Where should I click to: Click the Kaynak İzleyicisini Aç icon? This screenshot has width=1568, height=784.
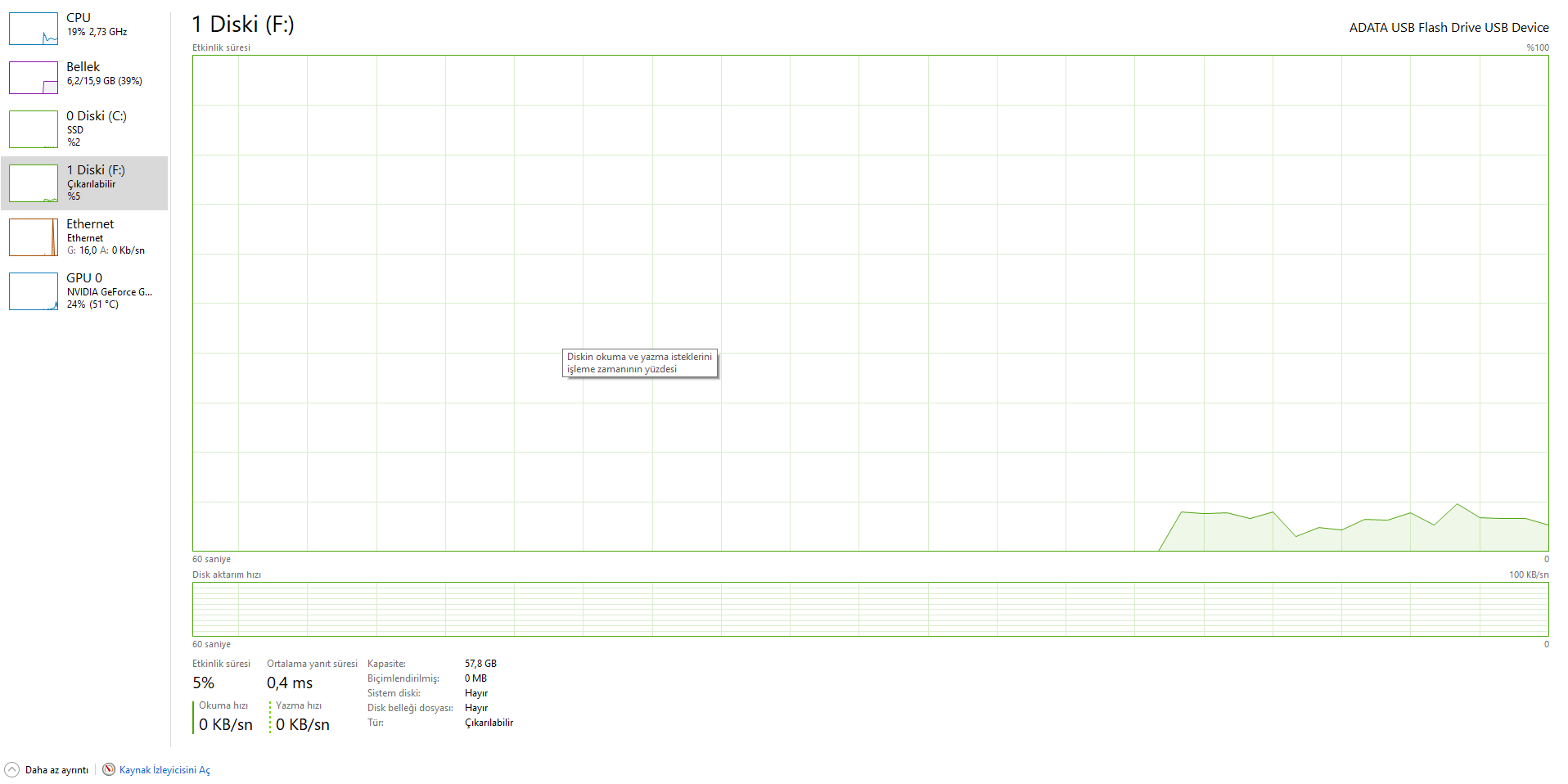click(x=109, y=769)
